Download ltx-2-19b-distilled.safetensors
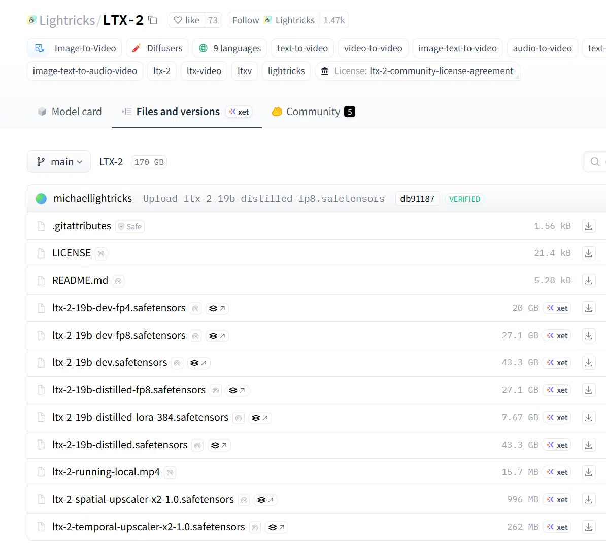606x550 pixels. [x=589, y=445]
